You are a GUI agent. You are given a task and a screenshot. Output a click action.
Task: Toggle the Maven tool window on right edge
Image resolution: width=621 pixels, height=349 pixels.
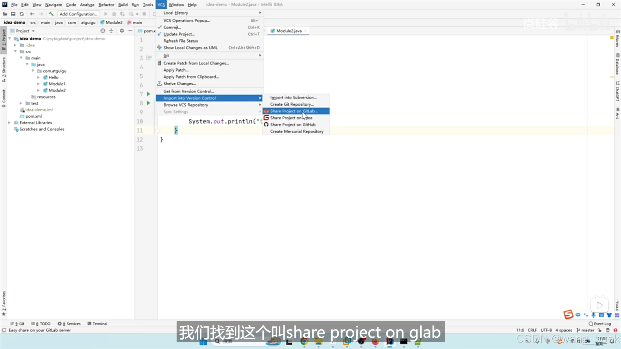617,38
